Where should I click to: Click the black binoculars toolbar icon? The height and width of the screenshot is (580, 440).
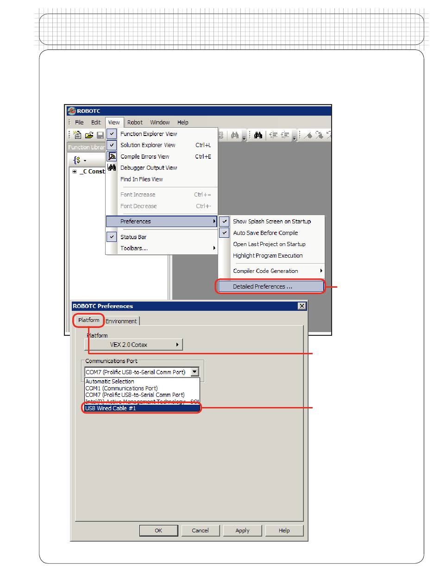(258, 135)
